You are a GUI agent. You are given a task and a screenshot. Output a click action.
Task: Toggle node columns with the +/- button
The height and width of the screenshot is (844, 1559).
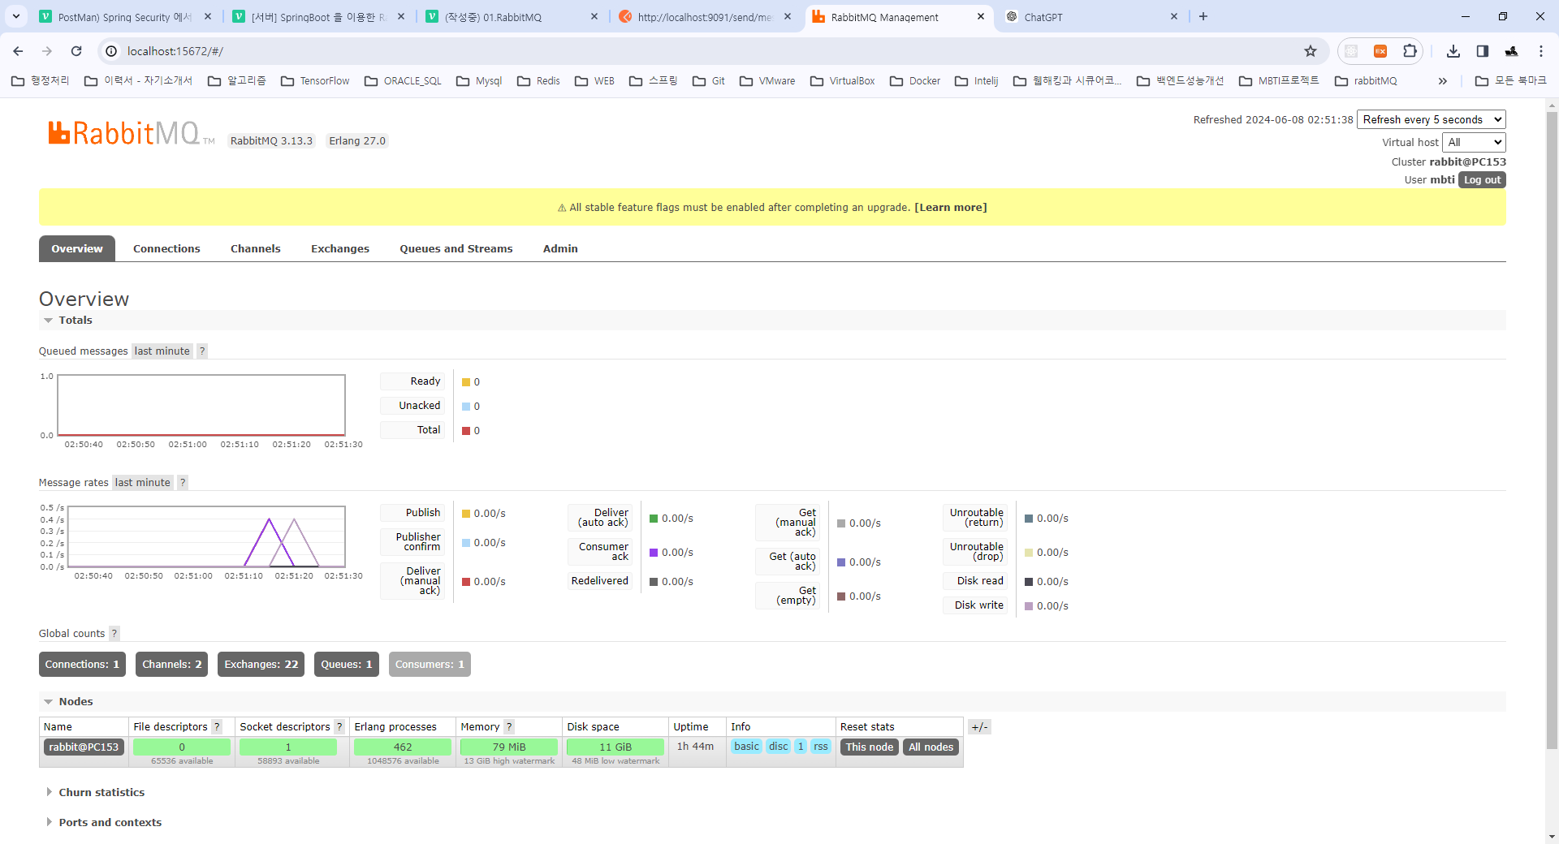point(979,726)
